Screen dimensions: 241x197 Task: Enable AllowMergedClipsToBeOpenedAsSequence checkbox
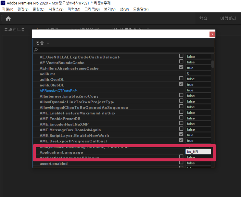[x=181, y=106]
